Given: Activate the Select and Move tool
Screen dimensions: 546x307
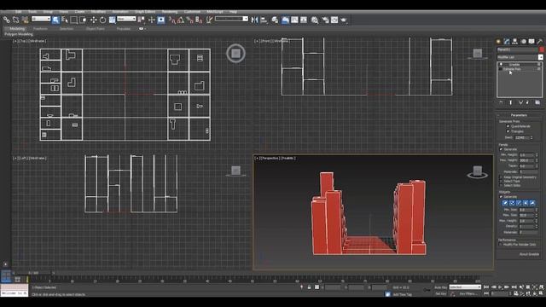Looking at the screenshot, I should pos(93,20).
